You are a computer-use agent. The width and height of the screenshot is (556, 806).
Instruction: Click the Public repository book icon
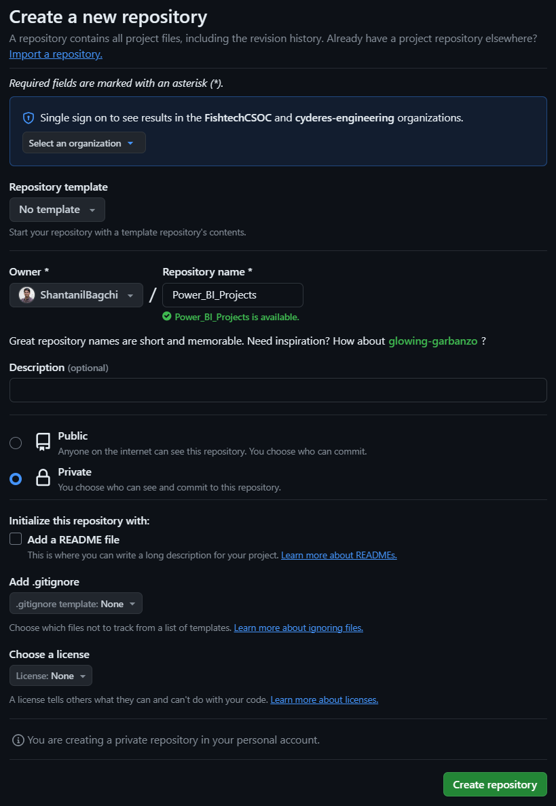click(x=43, y=442)
